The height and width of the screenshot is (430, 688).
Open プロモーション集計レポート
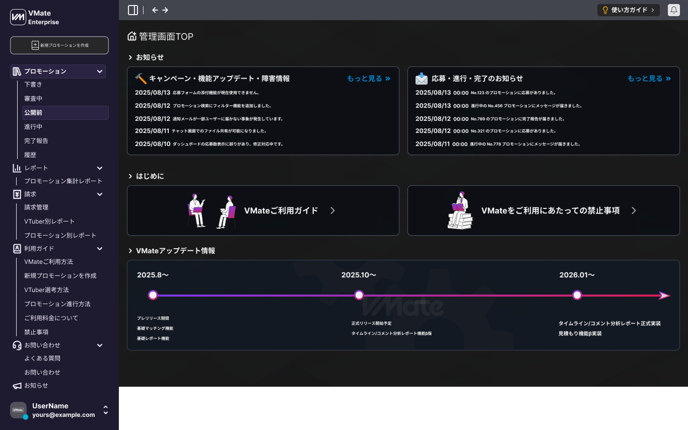[x=63, y=181]
